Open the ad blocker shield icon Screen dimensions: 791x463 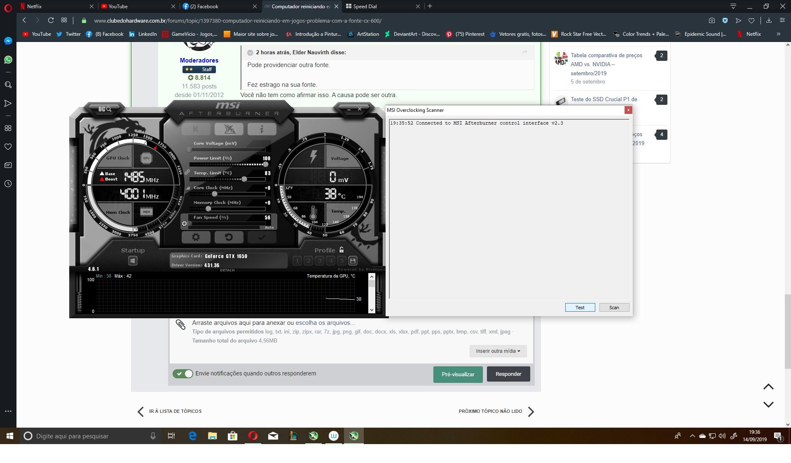point(725,20)
